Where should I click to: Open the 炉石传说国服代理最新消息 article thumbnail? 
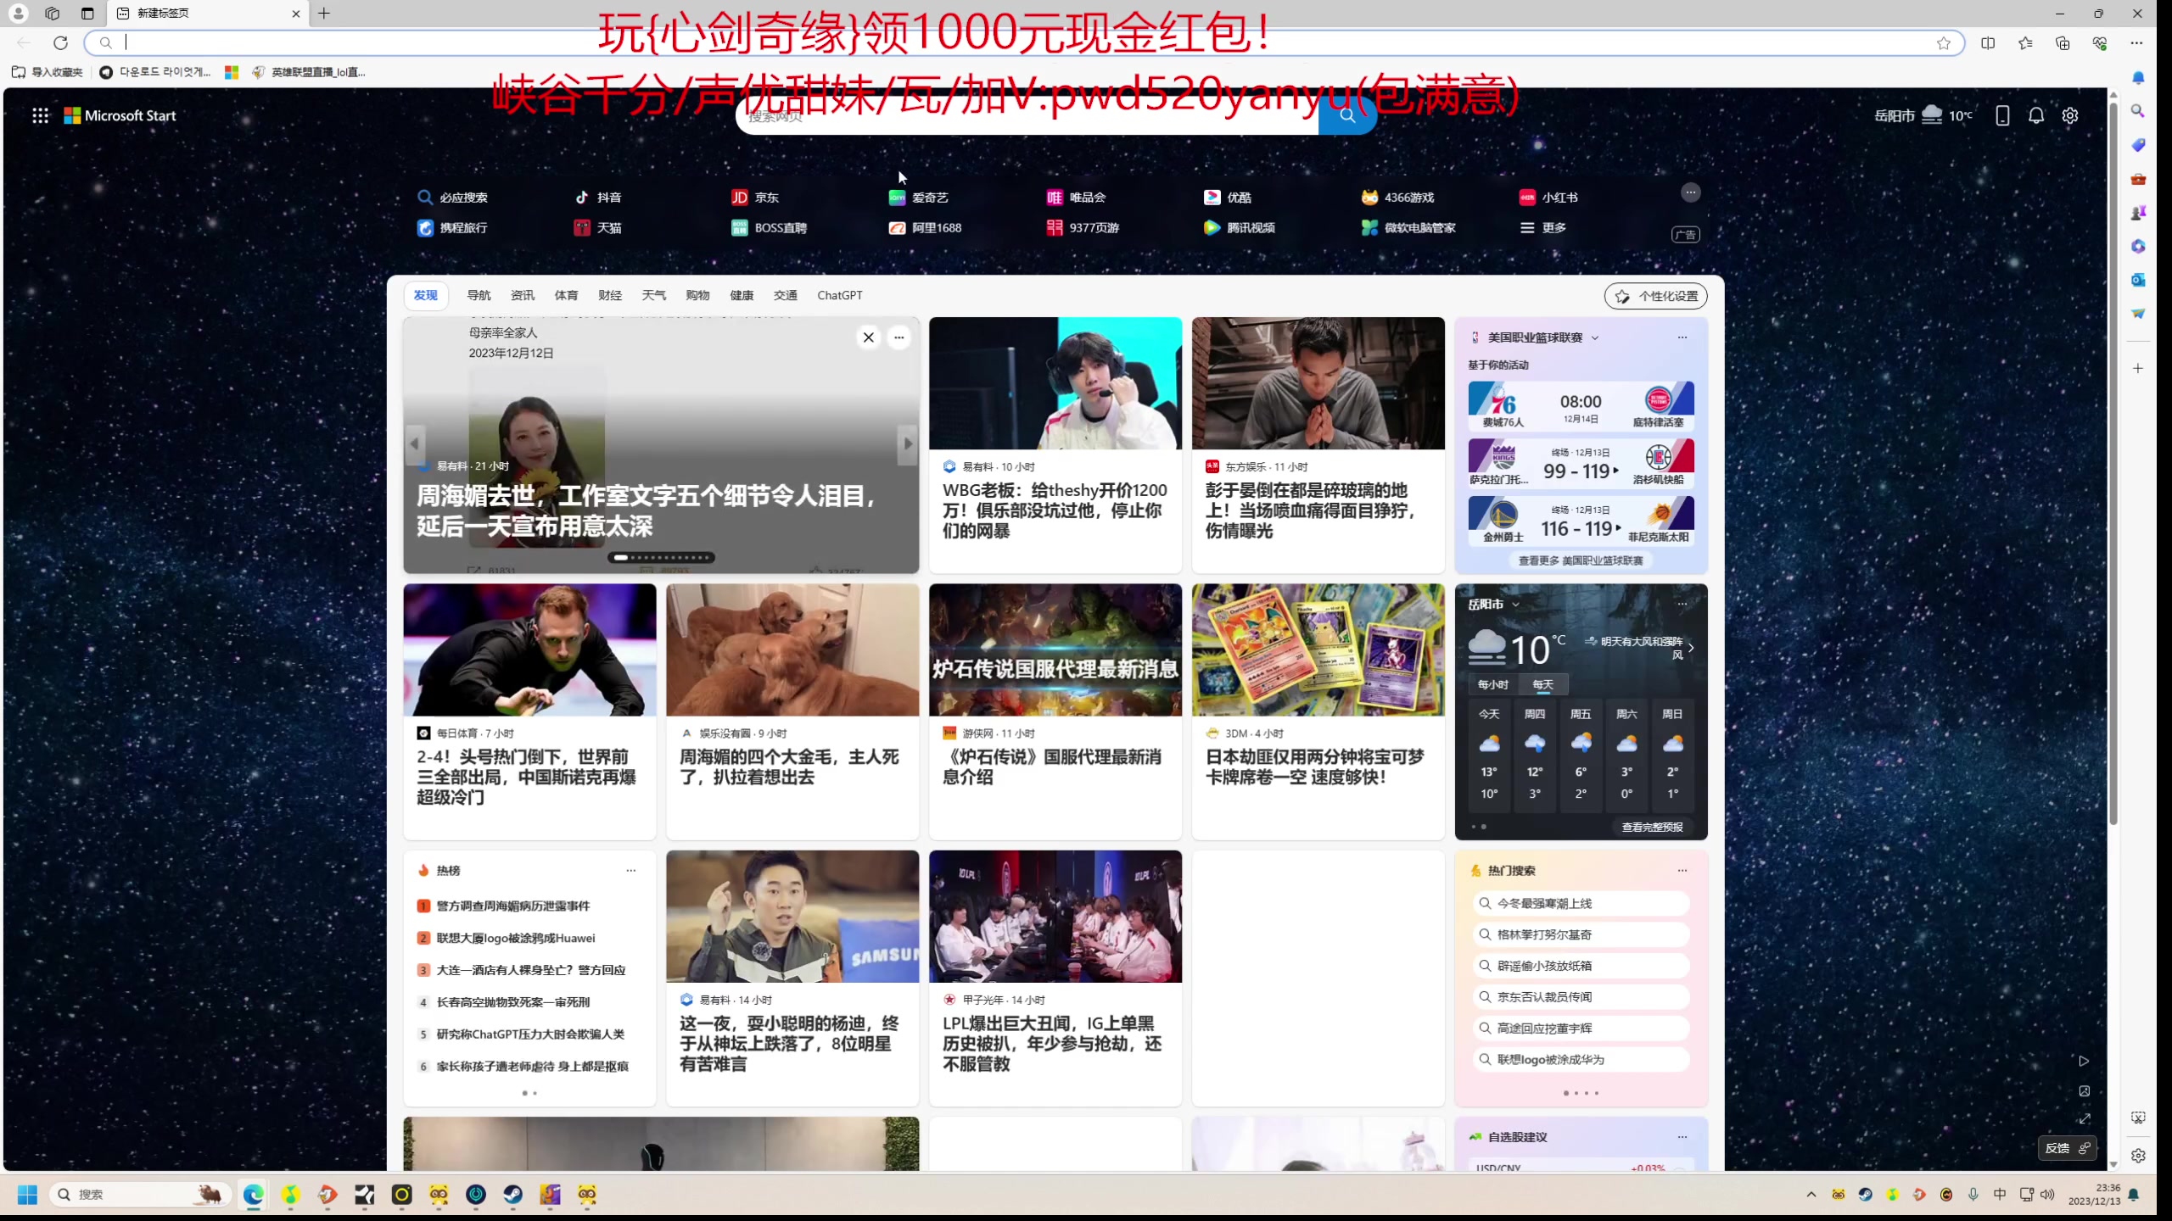(x=1055, y=650)
